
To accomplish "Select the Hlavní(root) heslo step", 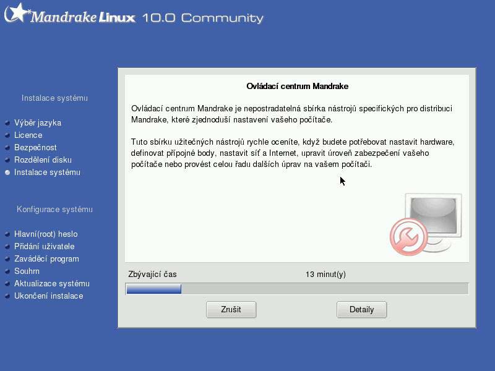I will (46, 234).
